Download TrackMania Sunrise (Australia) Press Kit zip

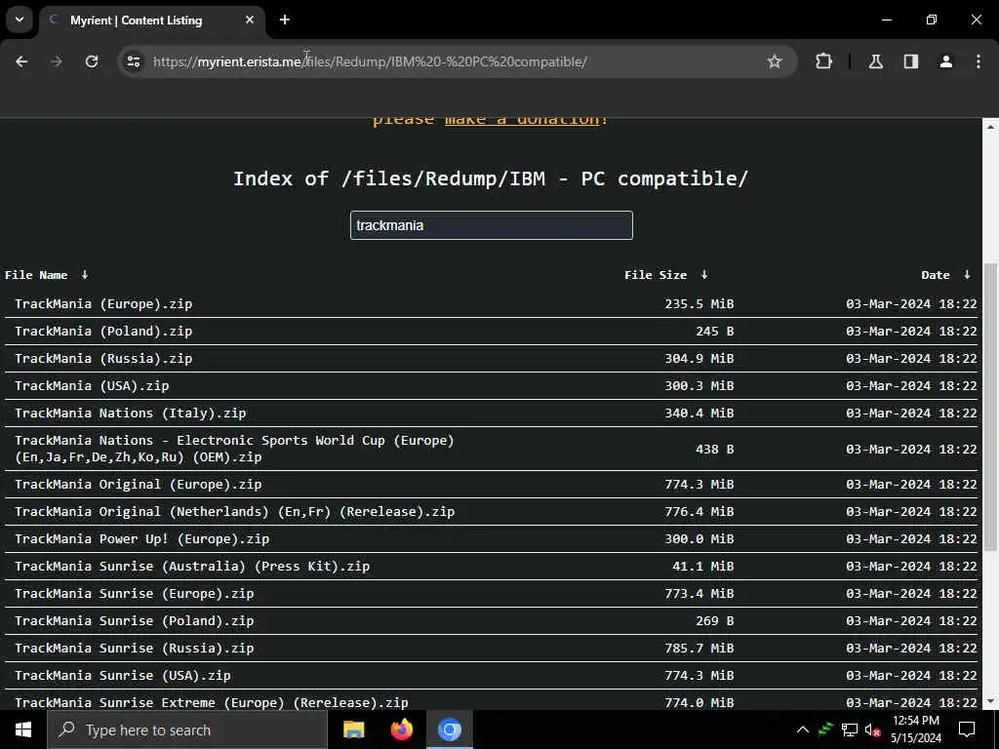tap(192, 567)
